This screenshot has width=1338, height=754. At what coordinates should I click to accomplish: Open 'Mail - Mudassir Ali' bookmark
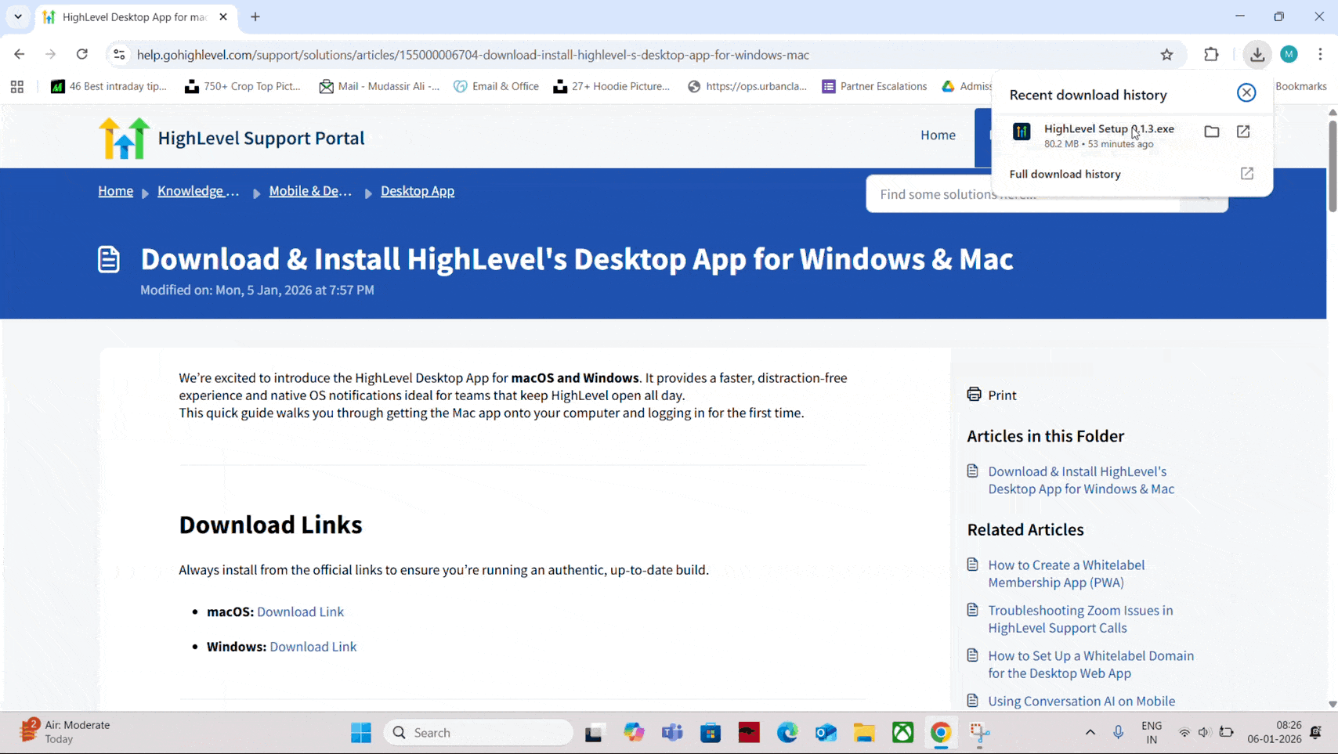(x=379, y=86)
